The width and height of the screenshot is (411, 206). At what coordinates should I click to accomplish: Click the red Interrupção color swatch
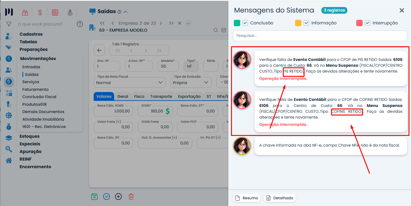pyautogui.click(x=359, y=23)
